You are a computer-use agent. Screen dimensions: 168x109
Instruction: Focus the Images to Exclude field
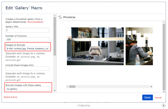[x=27, y=49]
